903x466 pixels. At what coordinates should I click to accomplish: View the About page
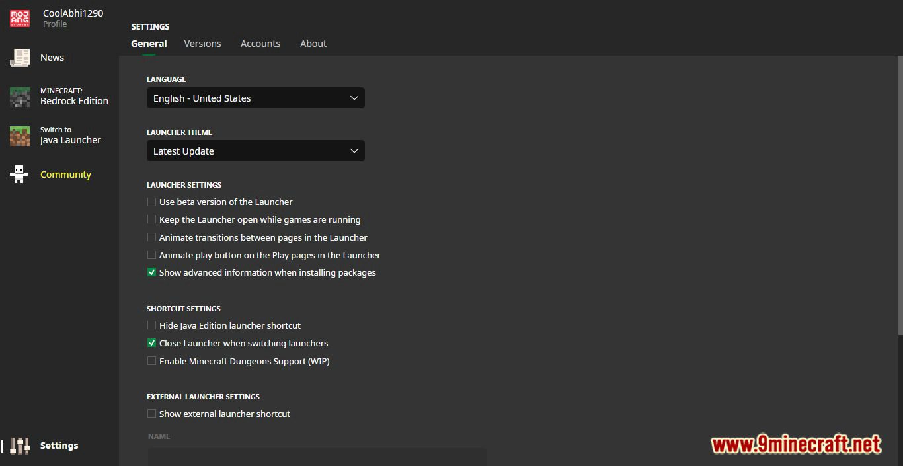(x=313, y=43)
